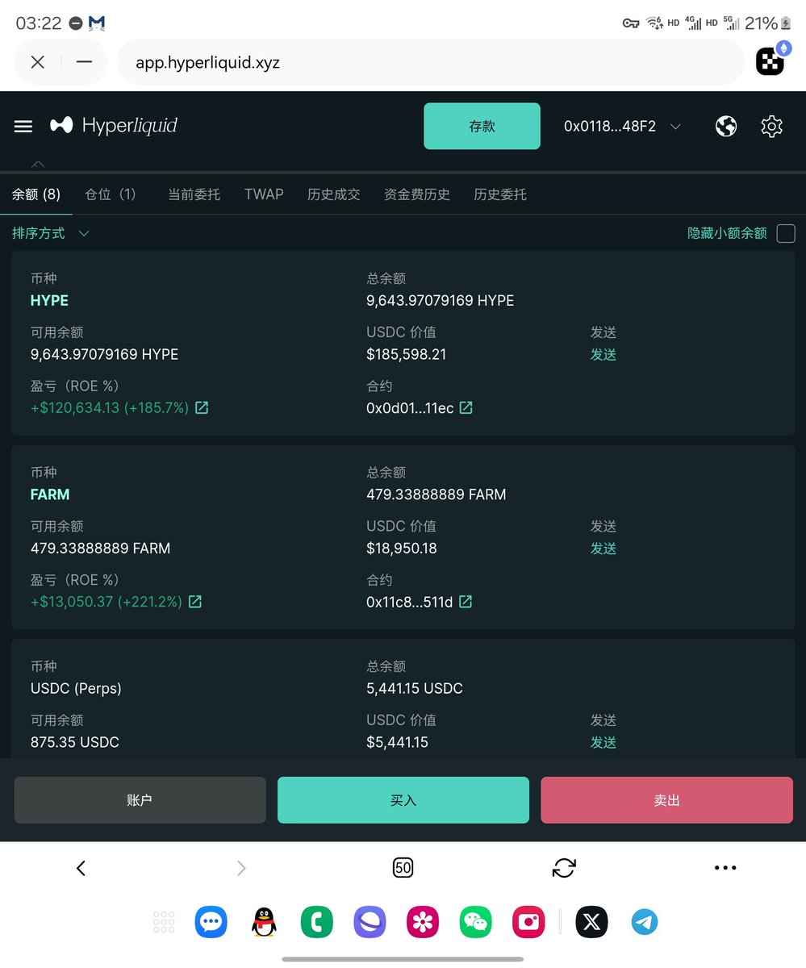This screenshot has width=806, height=968.
Task: Open FARM contract 0x11c8...511d external link icon
Action: tap(466, 602)
